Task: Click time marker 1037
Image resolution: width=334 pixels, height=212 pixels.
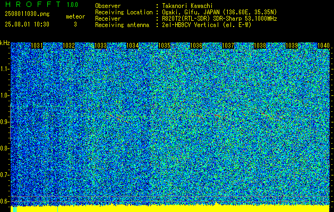Action: (x=228, y=46)
